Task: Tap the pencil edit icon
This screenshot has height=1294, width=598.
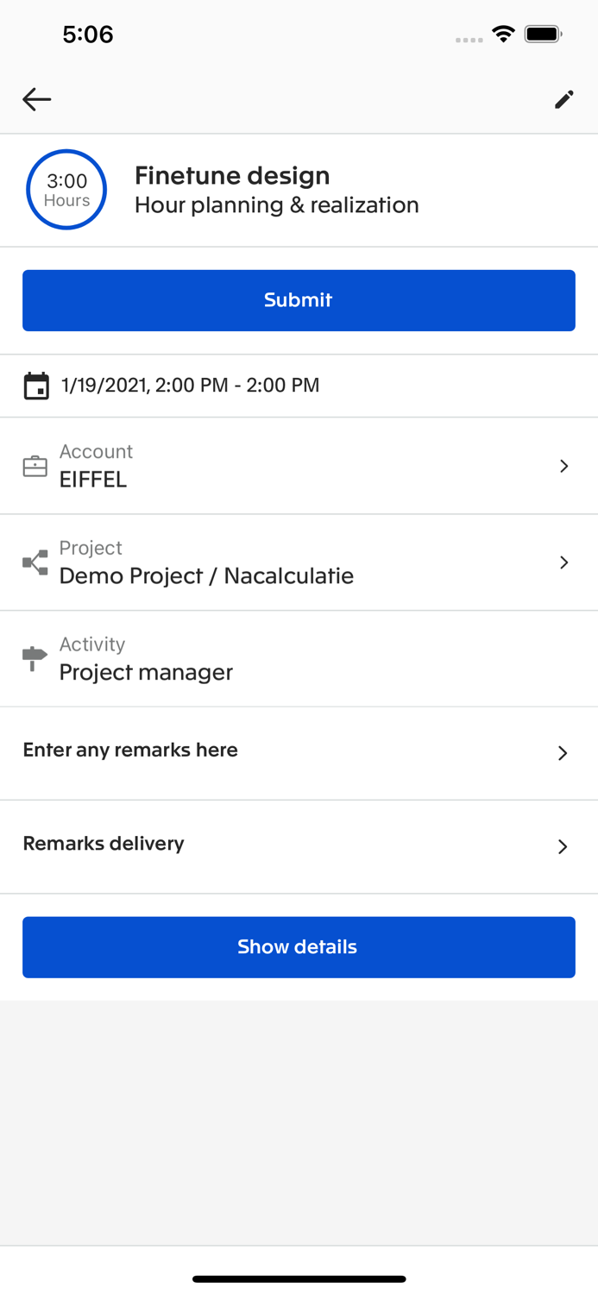Action: [x=563, y=100]
